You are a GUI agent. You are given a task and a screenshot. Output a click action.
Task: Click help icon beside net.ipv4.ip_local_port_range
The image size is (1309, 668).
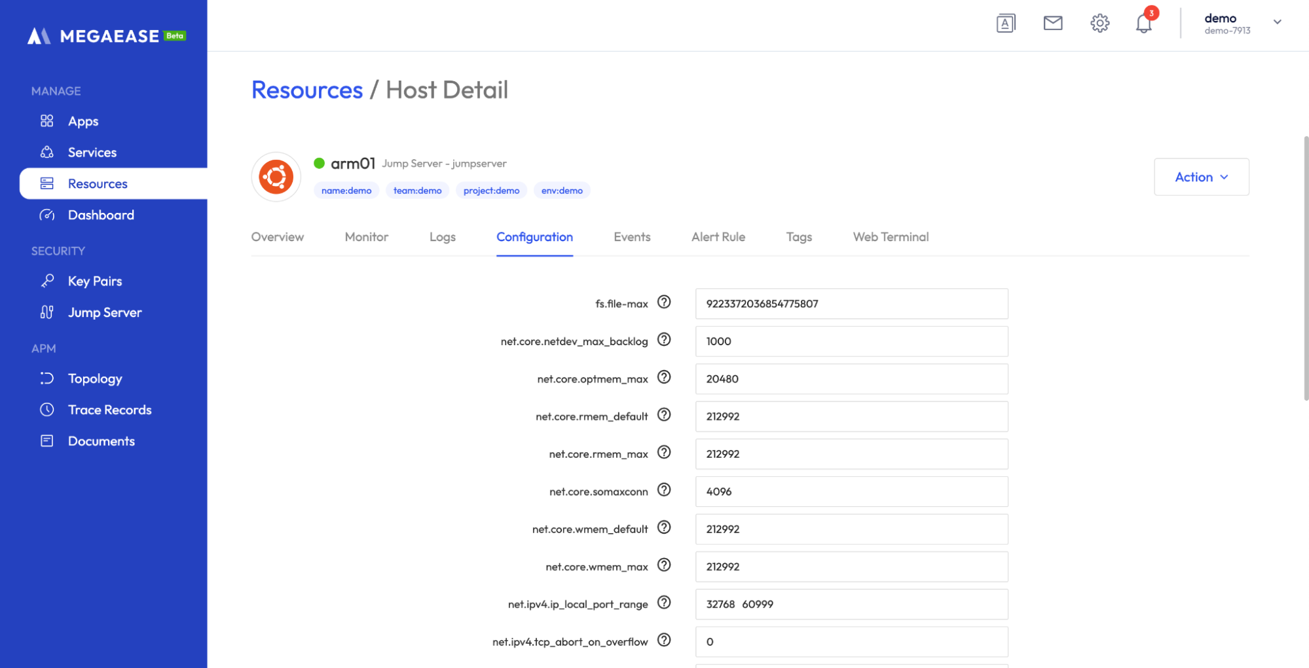pyautogui.click(x=664, y=603)
